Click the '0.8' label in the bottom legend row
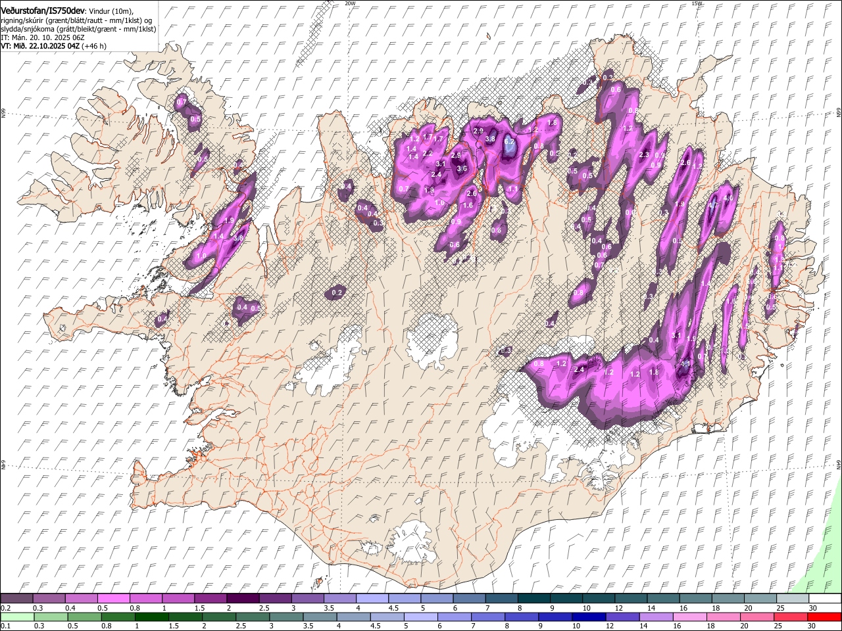Viewport: 842px width, 631px height. (107, 626)
